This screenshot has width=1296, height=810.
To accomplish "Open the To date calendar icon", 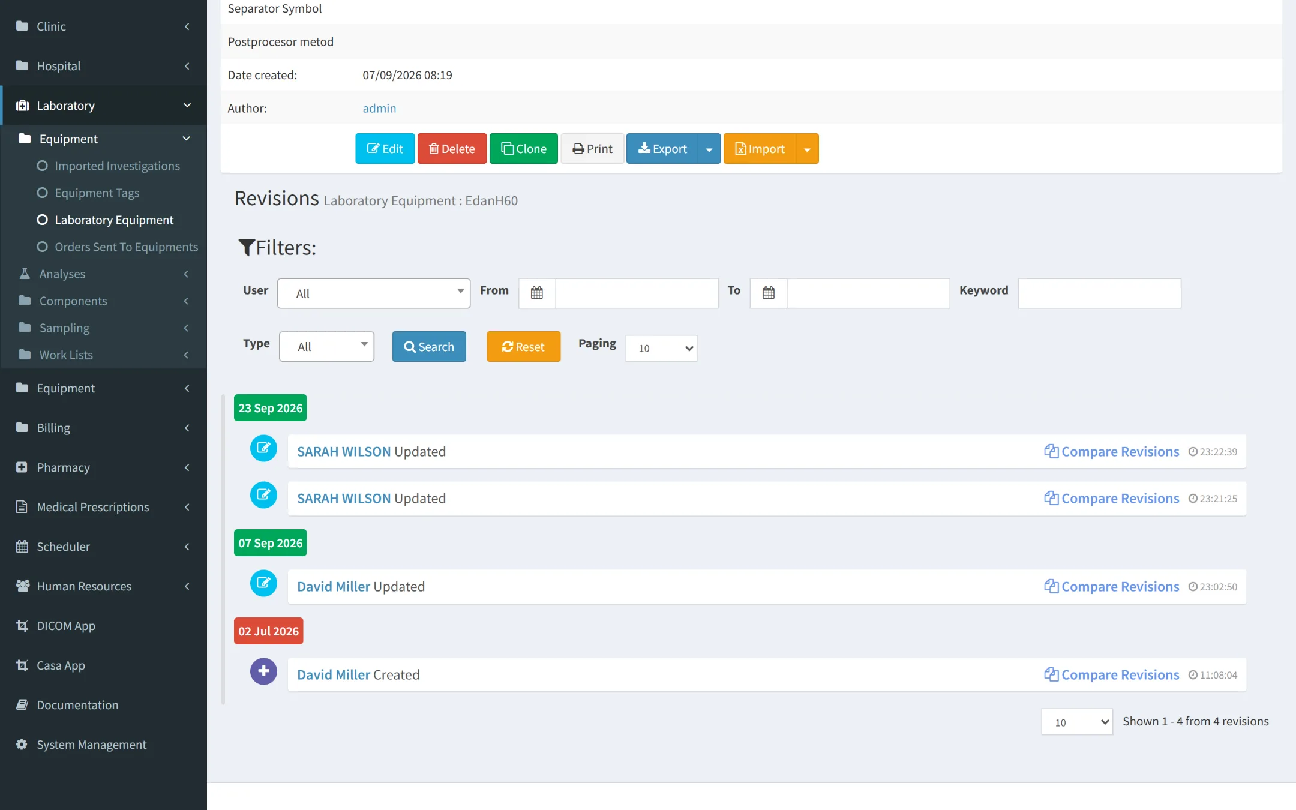I will (769, 293).
